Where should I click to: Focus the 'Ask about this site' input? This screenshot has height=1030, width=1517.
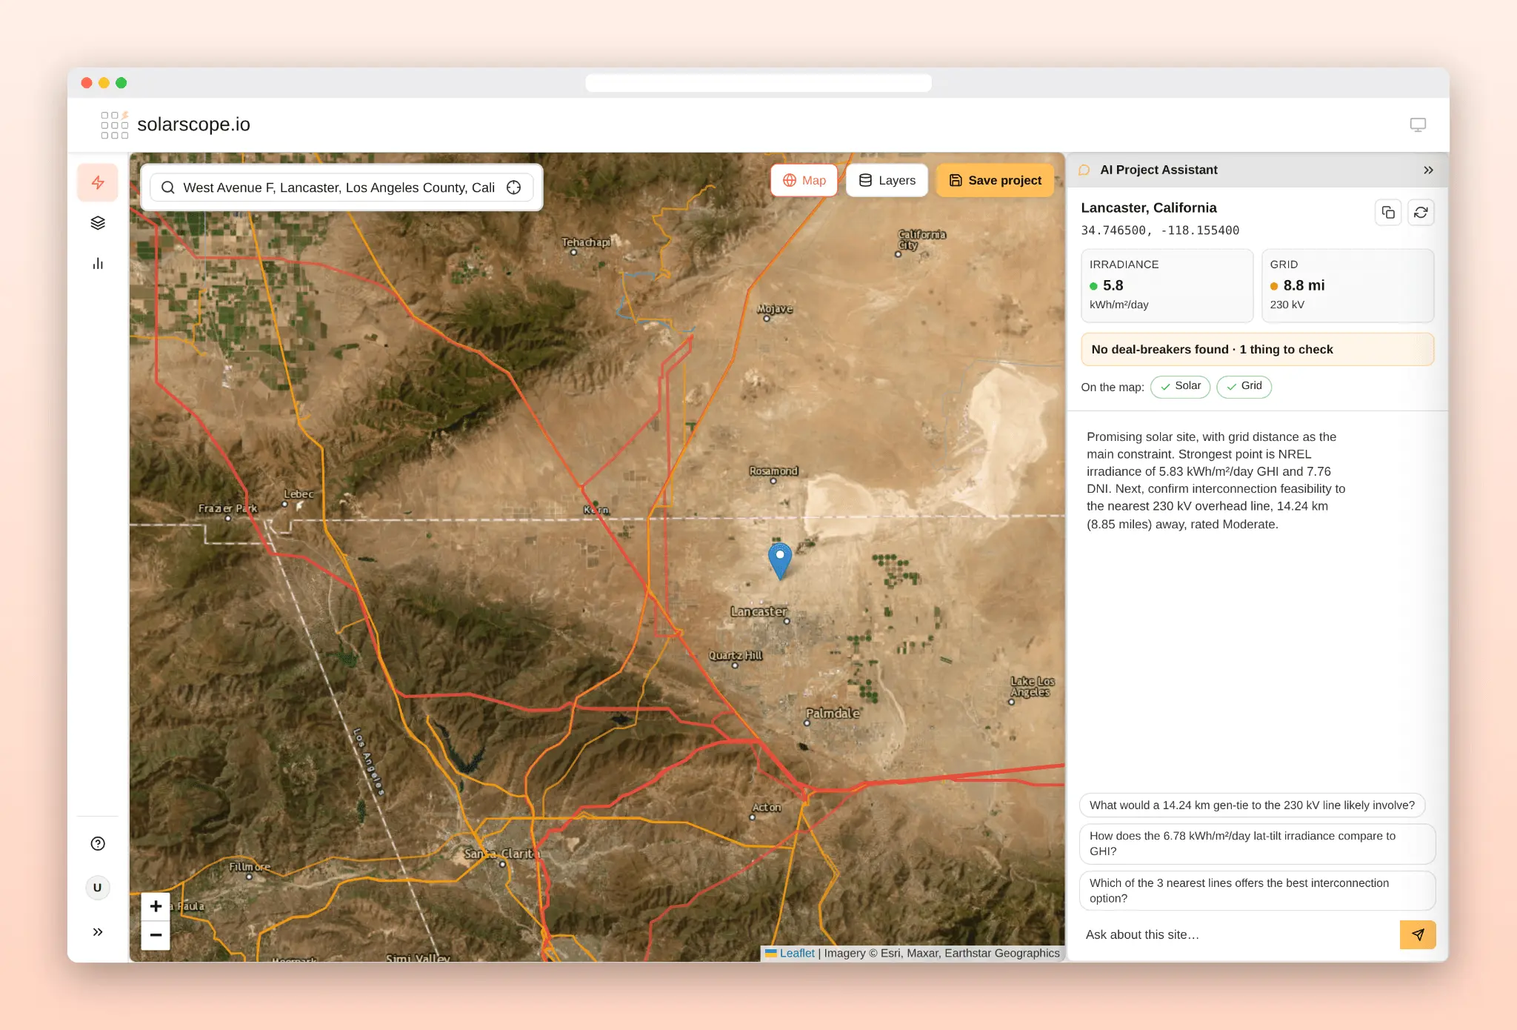pos(1238,934)
